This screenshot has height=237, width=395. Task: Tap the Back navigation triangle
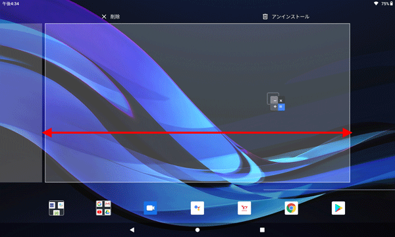coord(132,230)
